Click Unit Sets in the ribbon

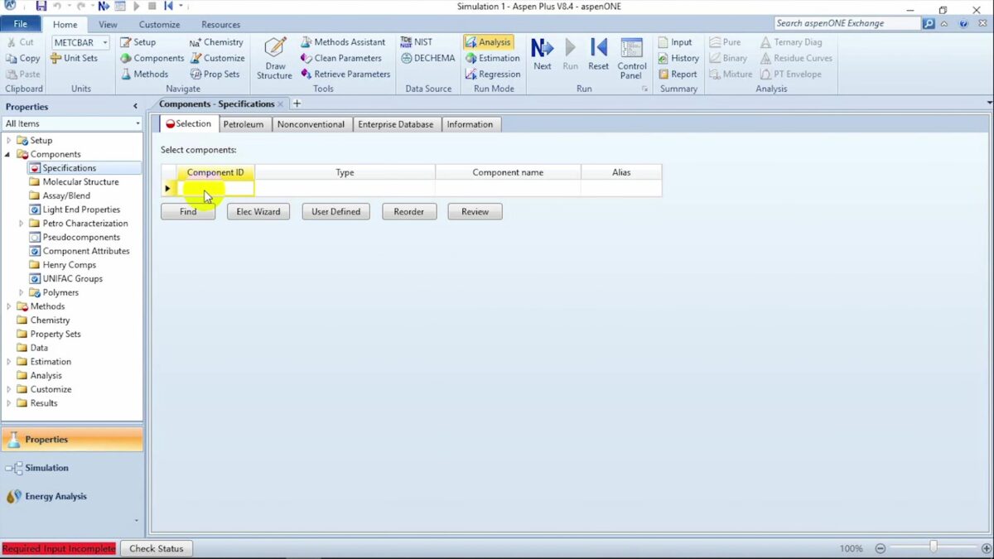(x=74, y=58)
